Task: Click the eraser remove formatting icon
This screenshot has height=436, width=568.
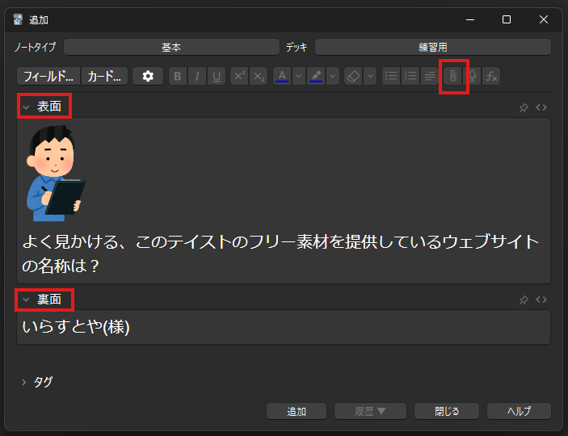Action: pyautogui.click(x=352, y=76)
